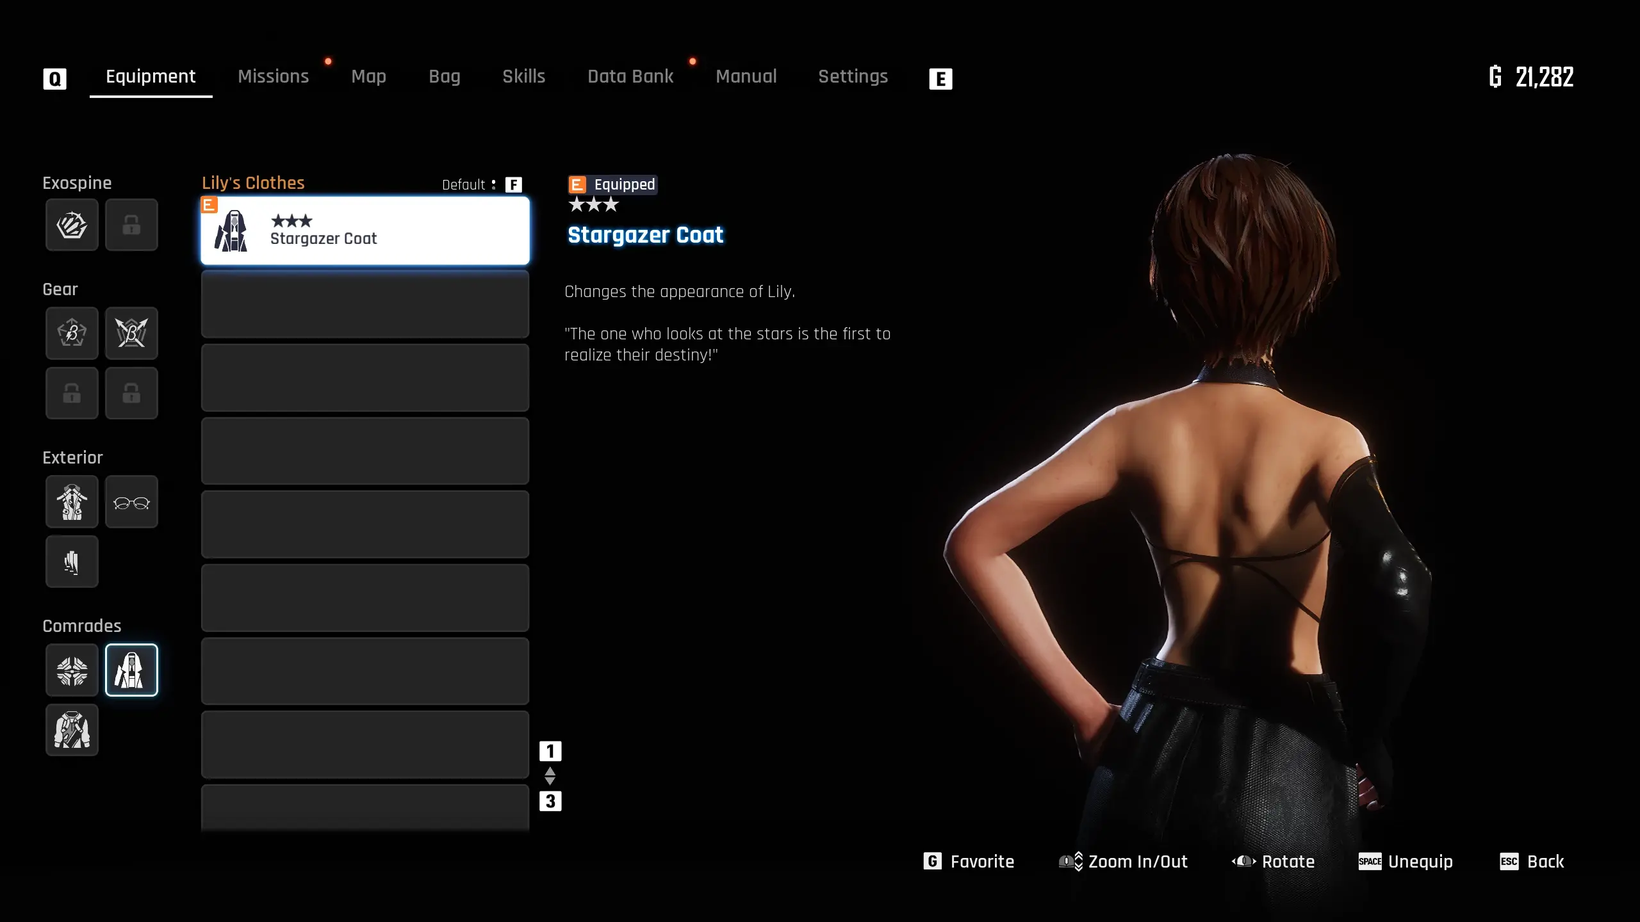
Task: Open the earring exterior slot
Action: (72, 562)
